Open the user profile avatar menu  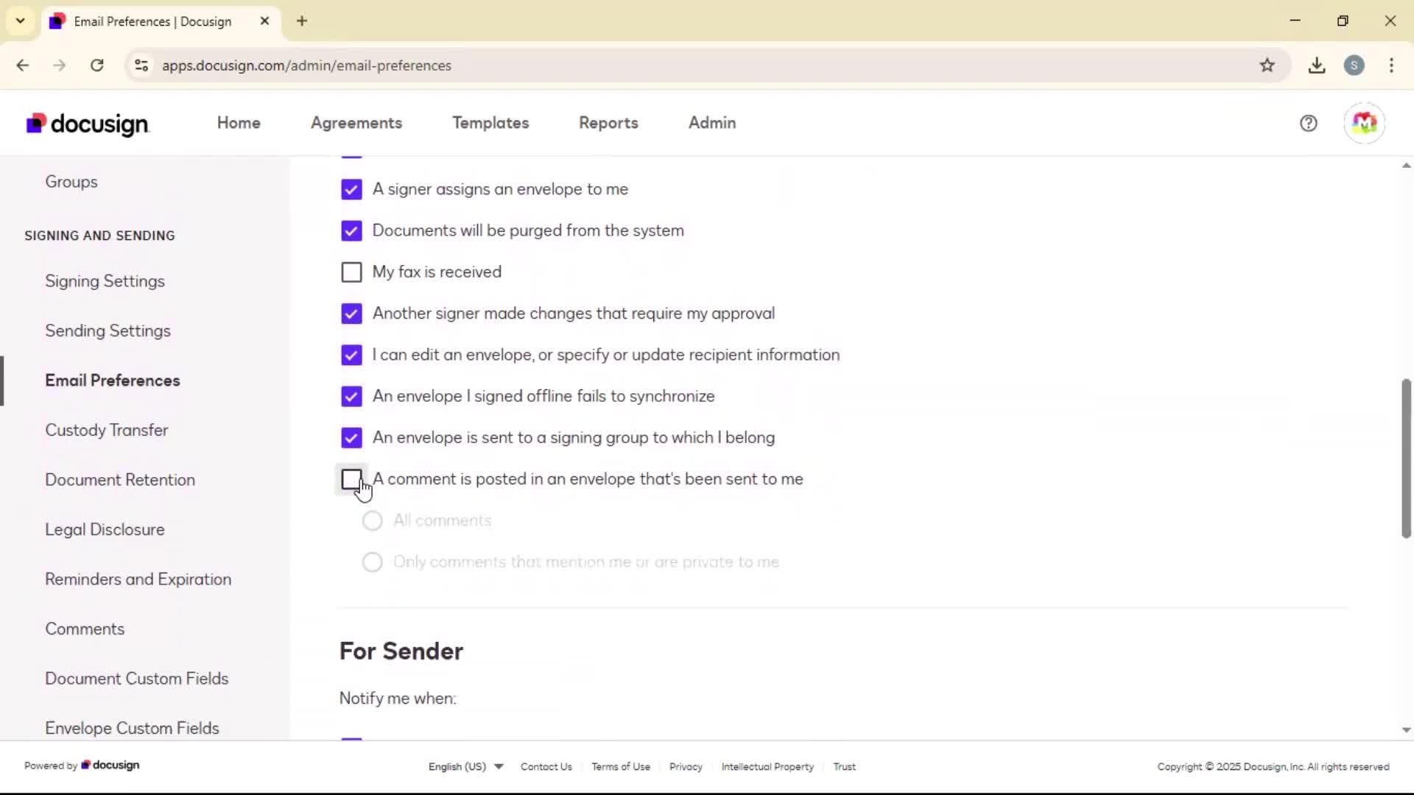(x=1364, y=124)
